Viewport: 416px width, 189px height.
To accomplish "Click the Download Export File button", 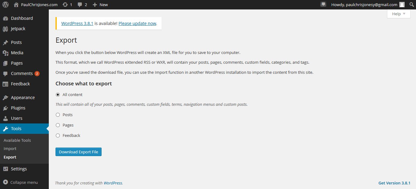I will click(x=78, y=152).
